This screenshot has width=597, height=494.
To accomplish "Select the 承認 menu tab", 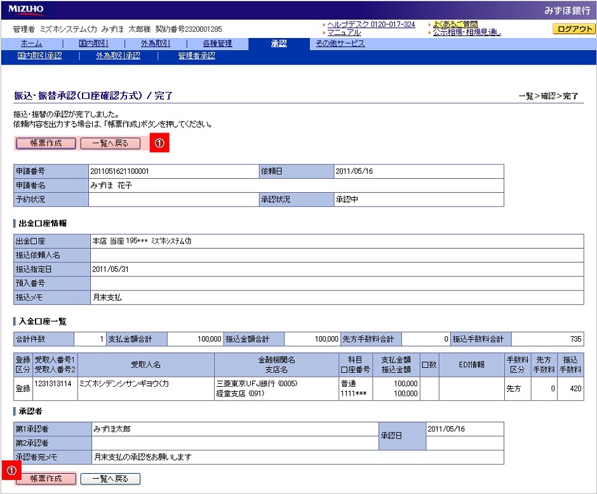I will tap(279, 43).
